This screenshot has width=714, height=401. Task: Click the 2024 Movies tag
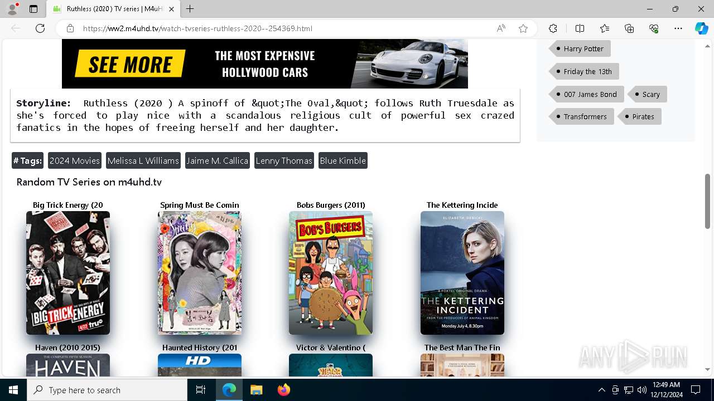[x=75, y=160]
